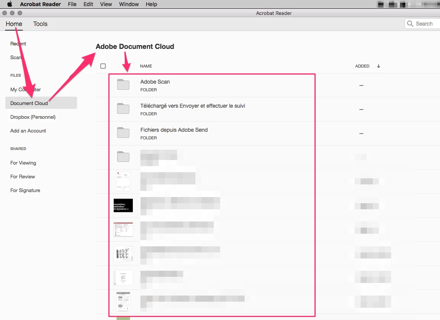Select Dropbox (Personnel) in the sidebar

pos(33,117)
